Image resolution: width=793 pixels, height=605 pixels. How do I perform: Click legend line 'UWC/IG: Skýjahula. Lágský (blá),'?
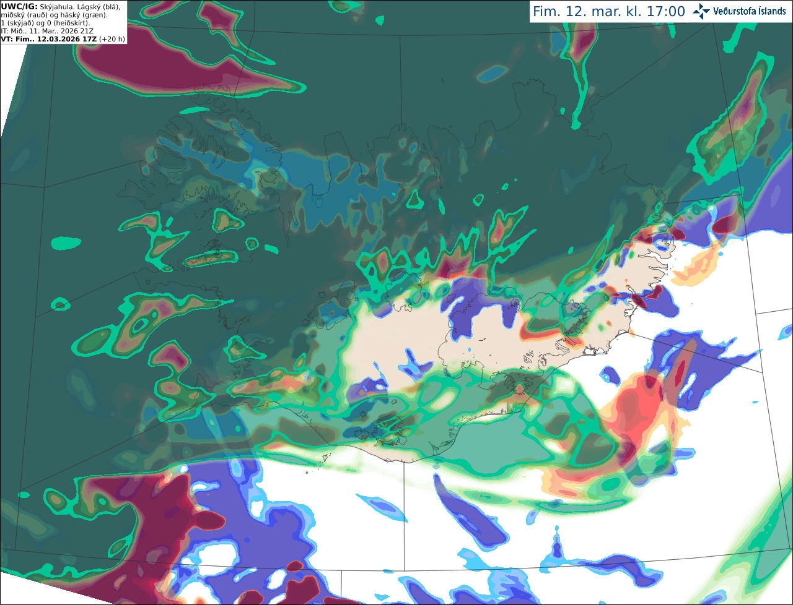click(x=61, y=7)
